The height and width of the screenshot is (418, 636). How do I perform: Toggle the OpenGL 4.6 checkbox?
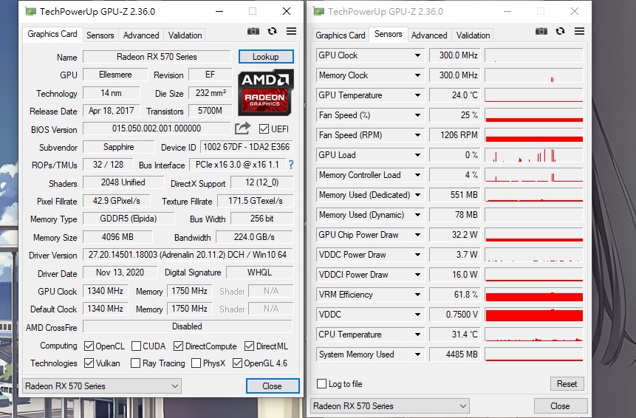(x=237, y=363)
